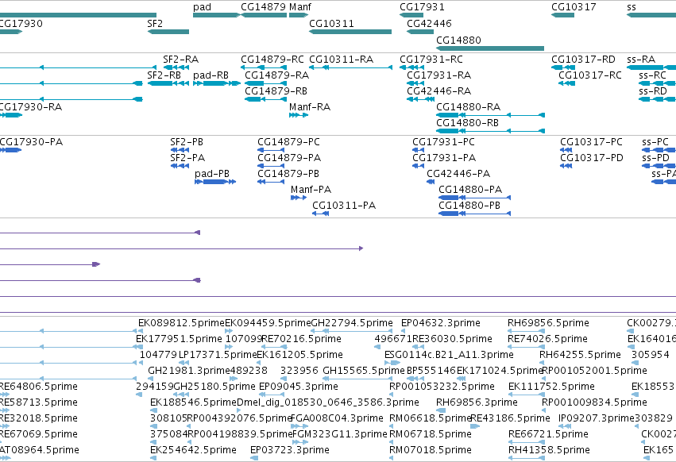Click transcript CG14879-RA
Image resolution: width=676 pixels, height=462 pixels.
point(265,83)
